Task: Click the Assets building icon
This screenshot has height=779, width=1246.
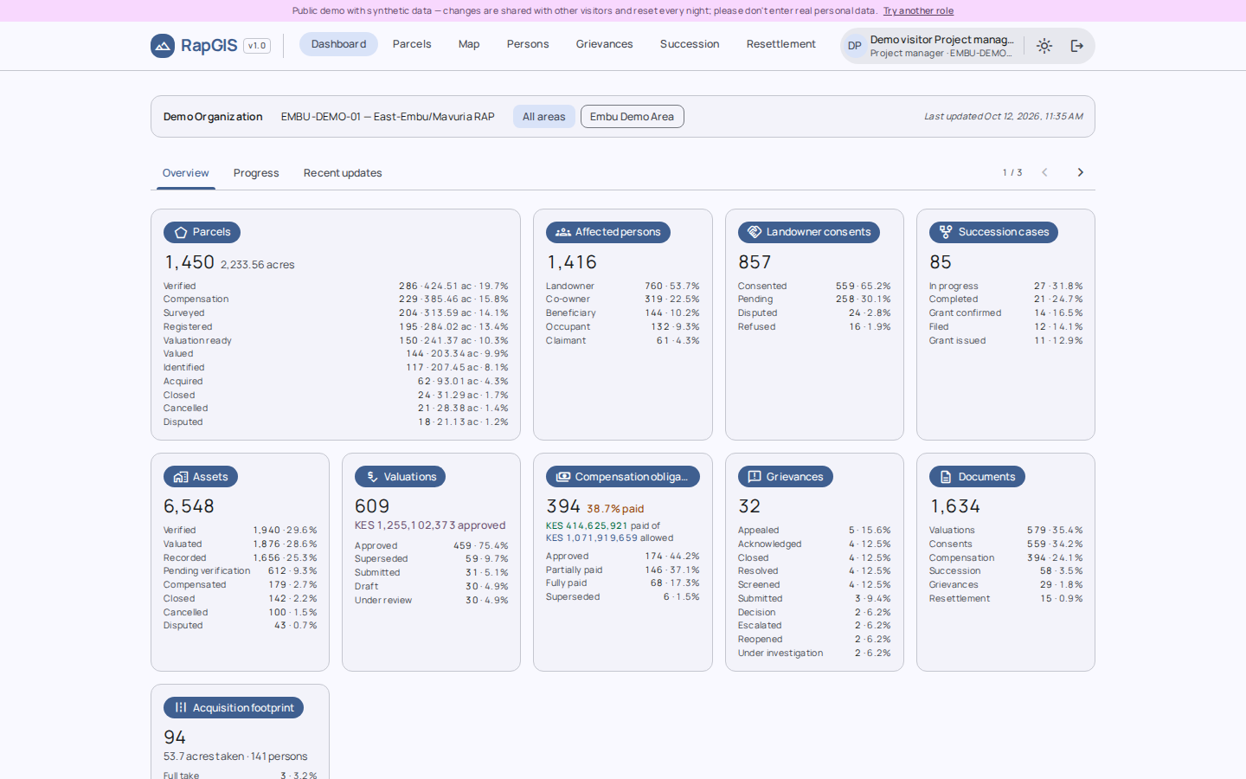Action: click(181, 477)
